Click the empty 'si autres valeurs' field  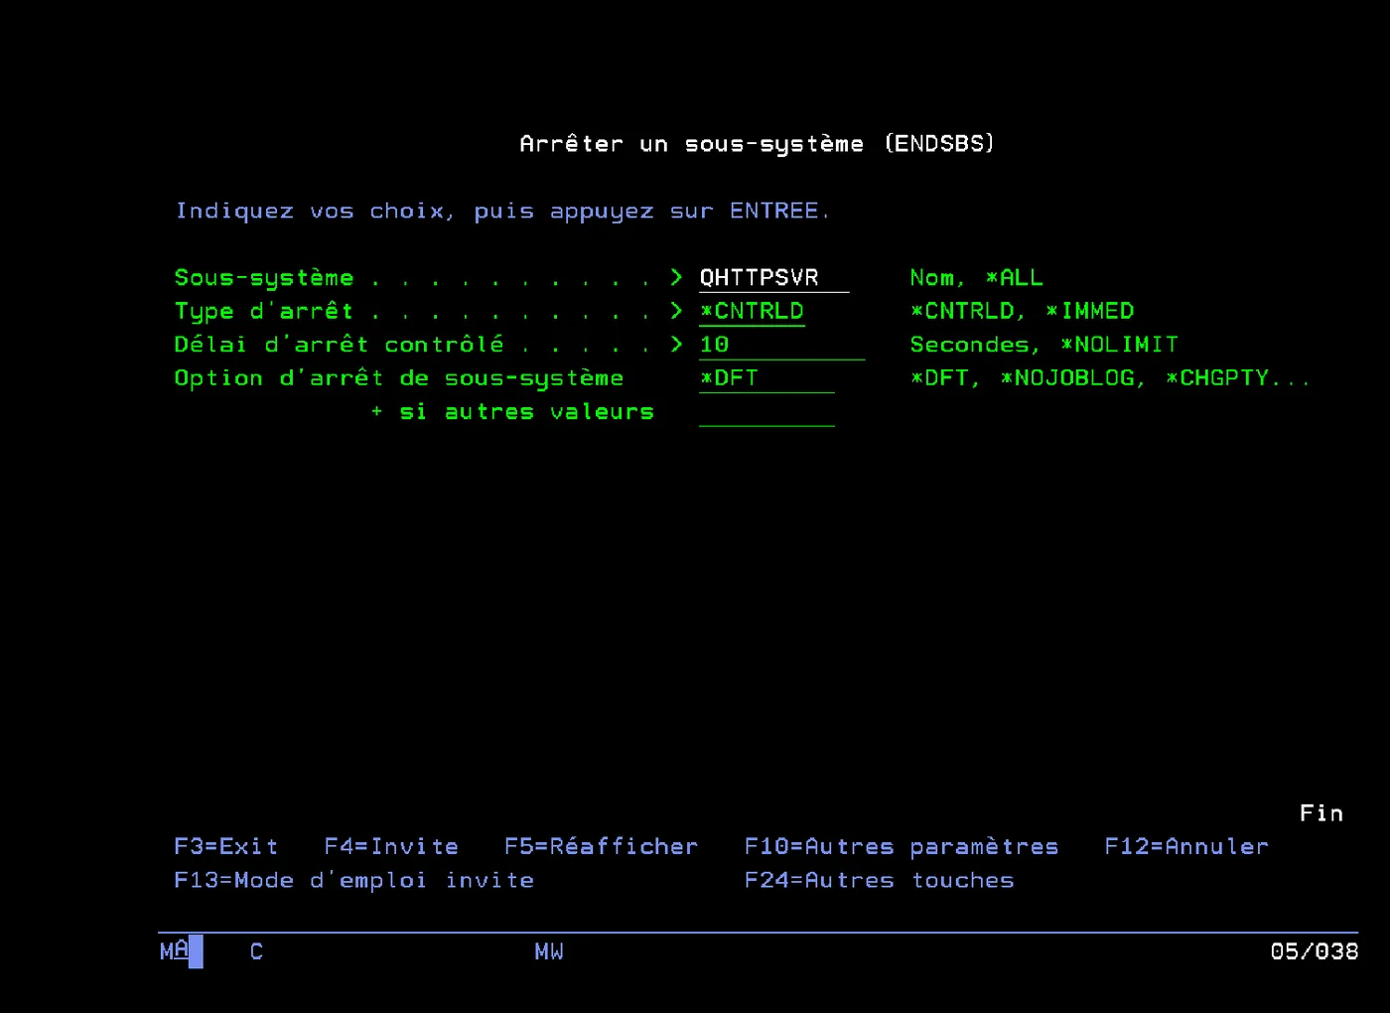pyautogui.click(x=766, y=412)
